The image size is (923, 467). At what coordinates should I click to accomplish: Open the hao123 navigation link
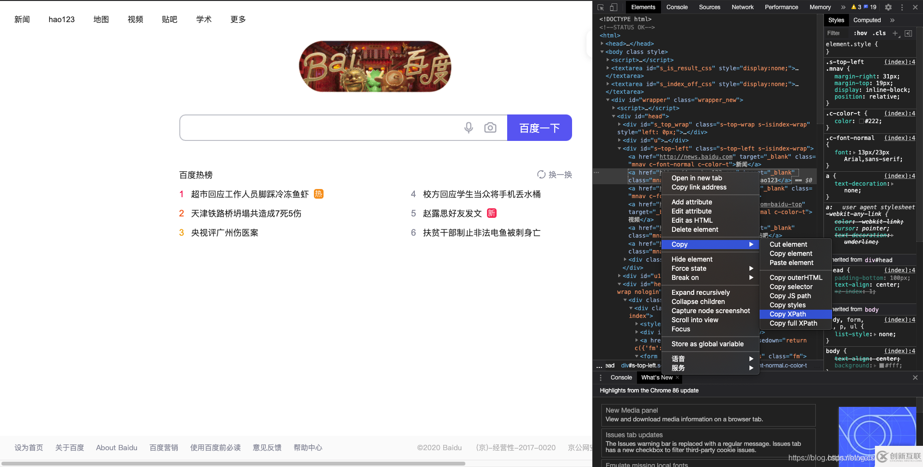coord(62,19)
